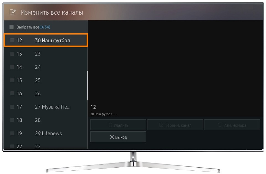Tick the checkbox for channel 19
Viewport: 266px width, 174px height.
coord(12,133)
